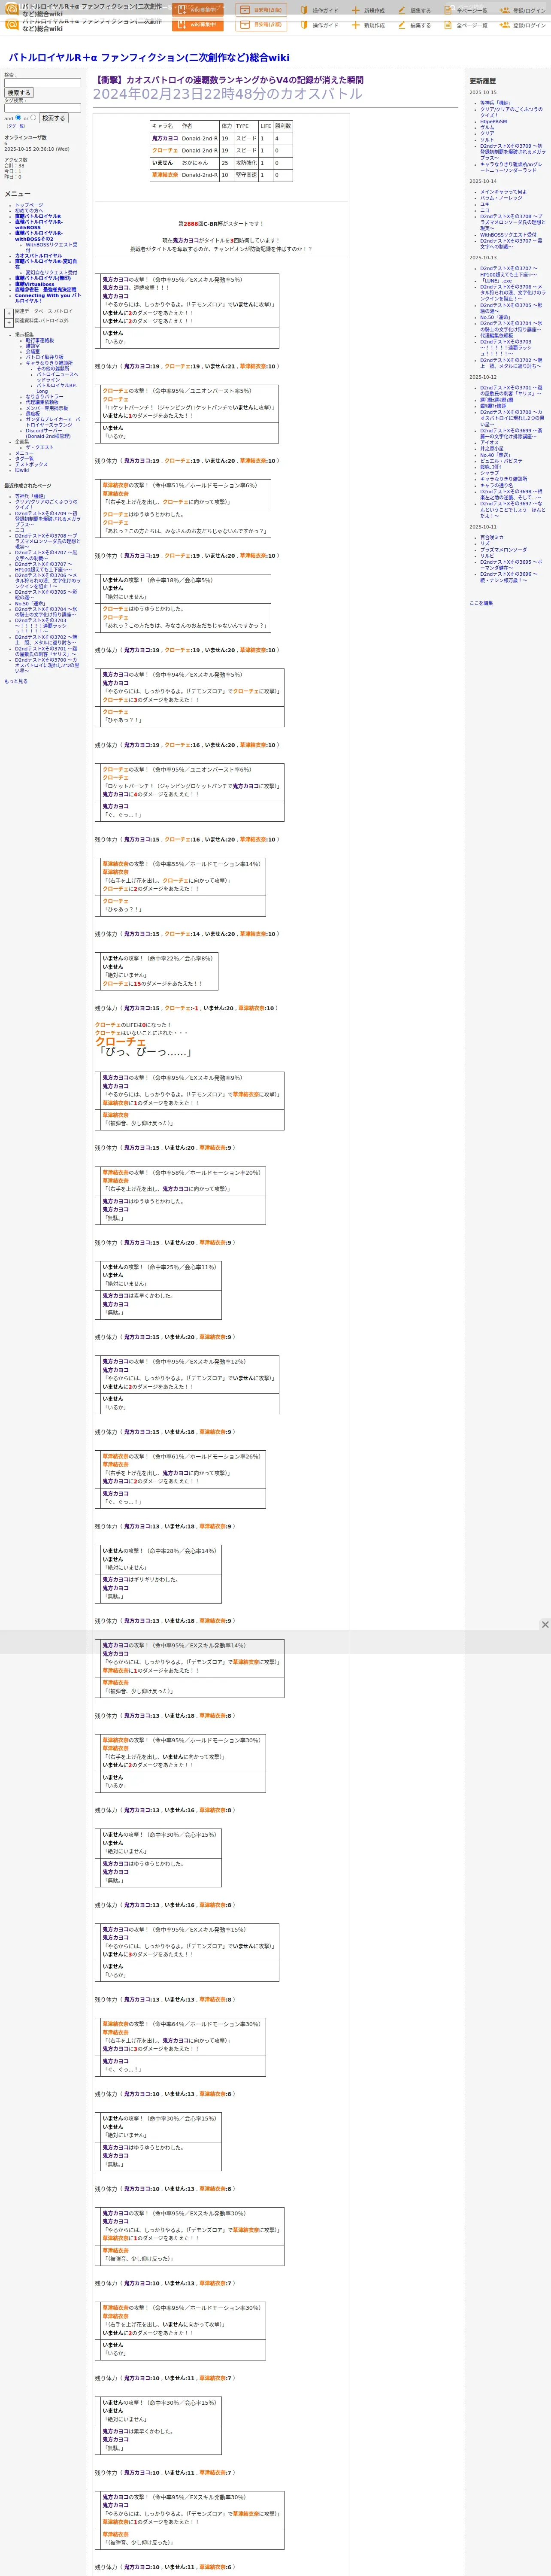Open the カオスバトルロイヤル menu link
The image size is (551, 2576).
[x=38, y=256]
